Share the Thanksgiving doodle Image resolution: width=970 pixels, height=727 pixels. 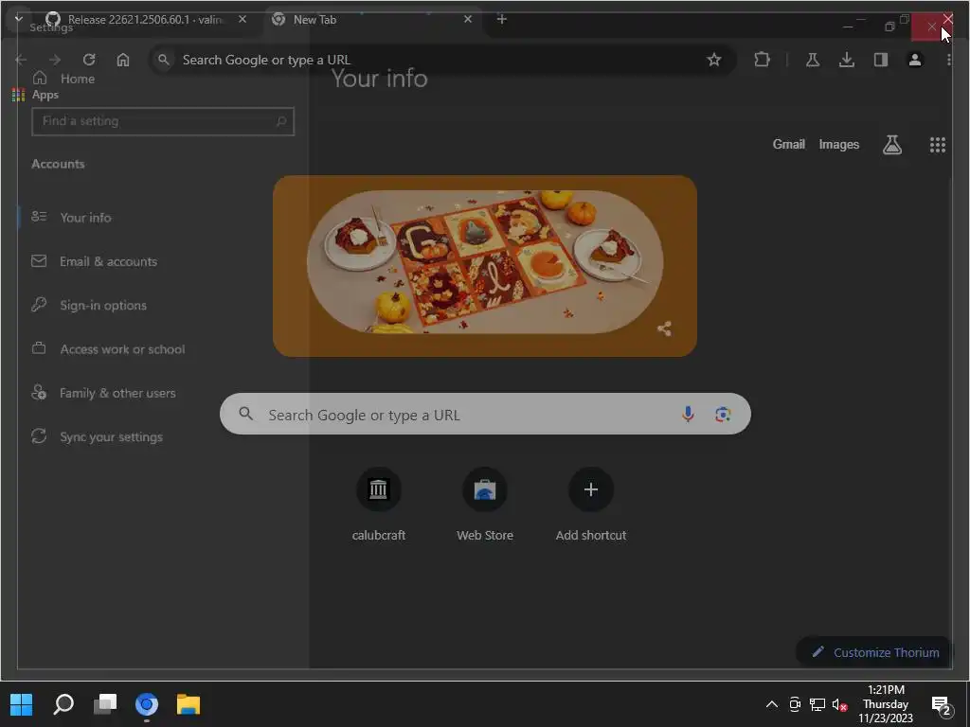point(664,328)
